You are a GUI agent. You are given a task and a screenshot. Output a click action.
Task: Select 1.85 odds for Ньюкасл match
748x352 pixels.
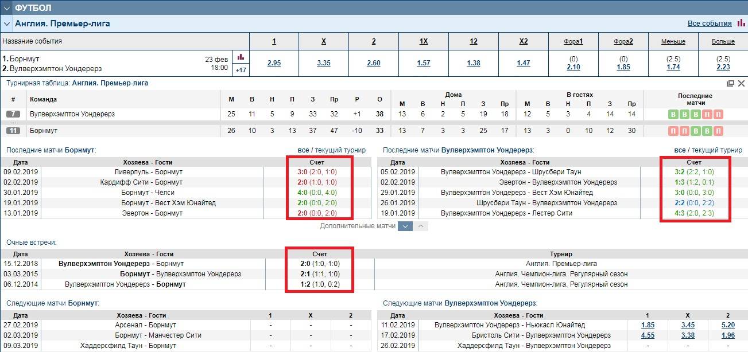(x=648, y=325)
